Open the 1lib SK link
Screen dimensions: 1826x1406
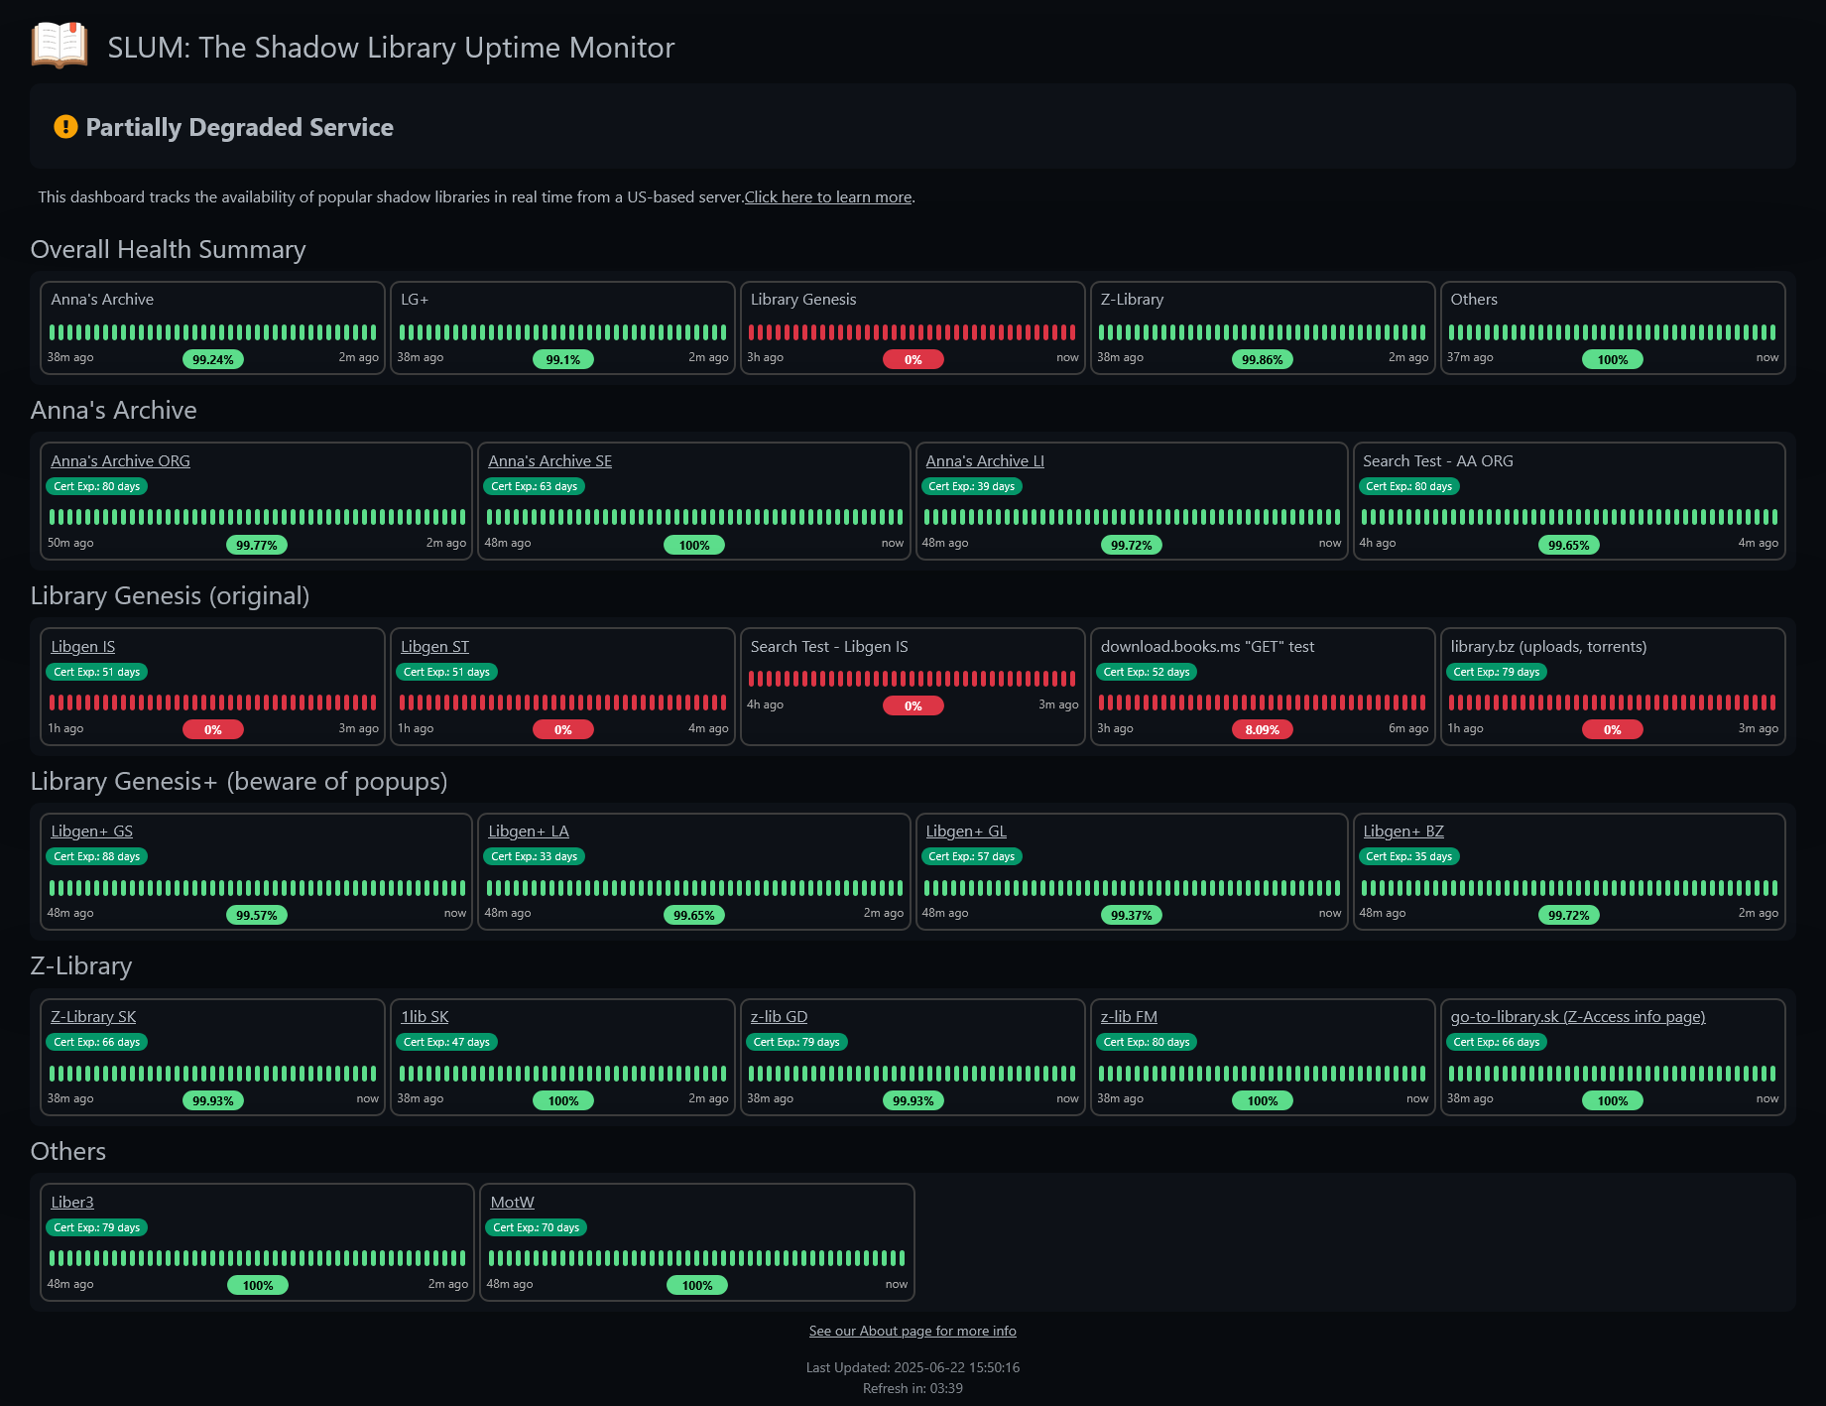click(425, 1016)
